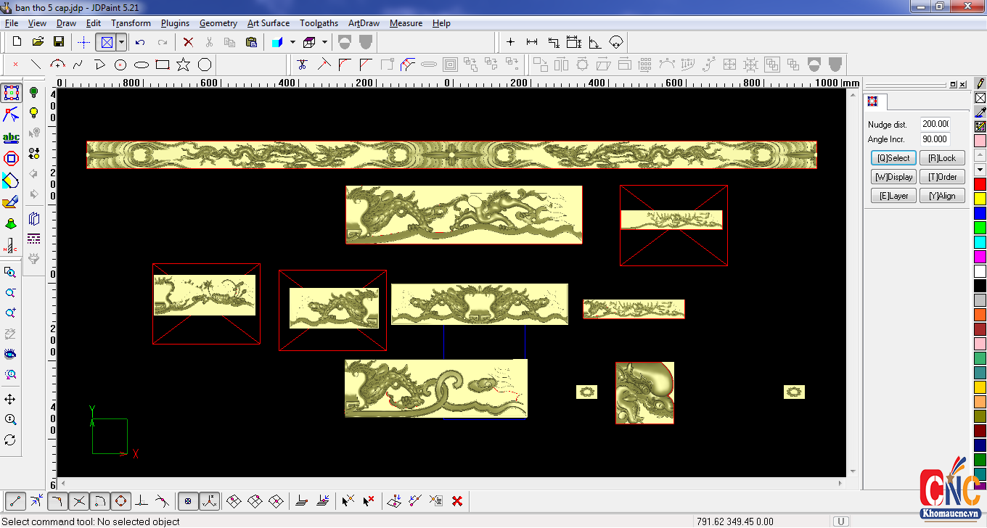Click the Save file icon
987x528 pixels.
(59, 42)
